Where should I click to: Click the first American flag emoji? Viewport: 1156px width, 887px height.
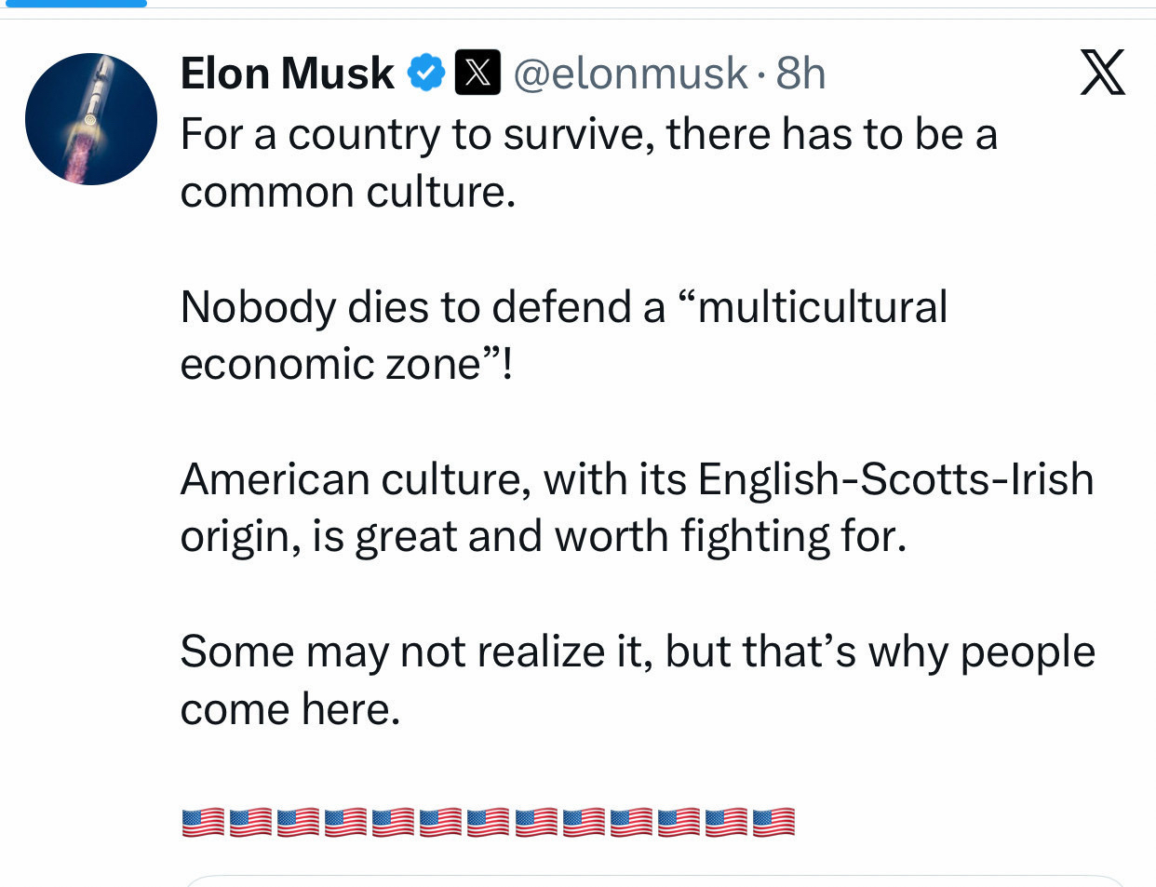click(x=203, y=823)
